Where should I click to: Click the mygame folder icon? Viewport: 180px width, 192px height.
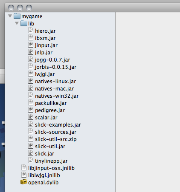tap(17, 16)
